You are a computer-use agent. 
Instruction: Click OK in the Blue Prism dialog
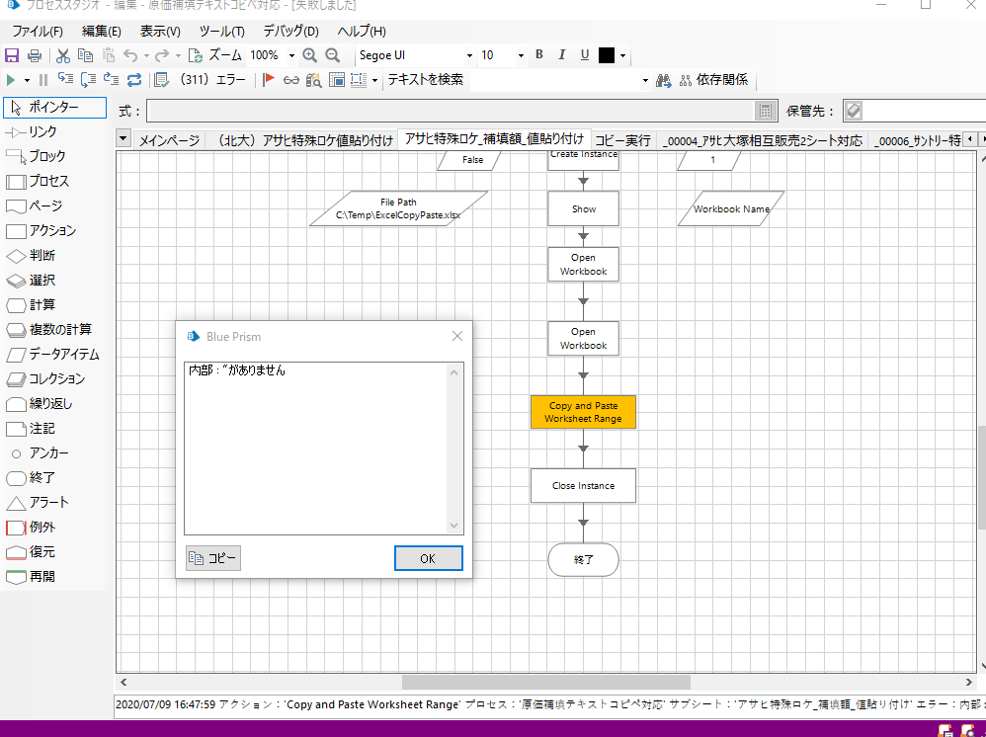pyautogui.click(x=428, y=558)
